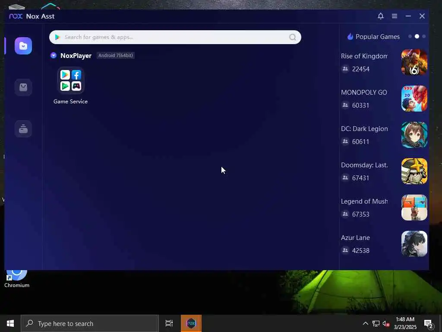Open the network tray icon
442x332 pixels.
pyautogui.click(x=376, y=323)
